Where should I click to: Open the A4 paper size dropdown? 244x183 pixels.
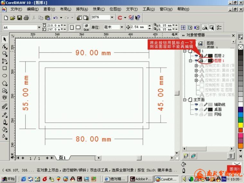pos(39,28)
